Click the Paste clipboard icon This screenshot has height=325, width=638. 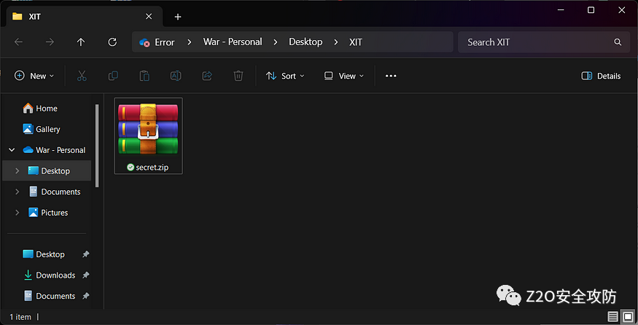[x=144, y=76]
